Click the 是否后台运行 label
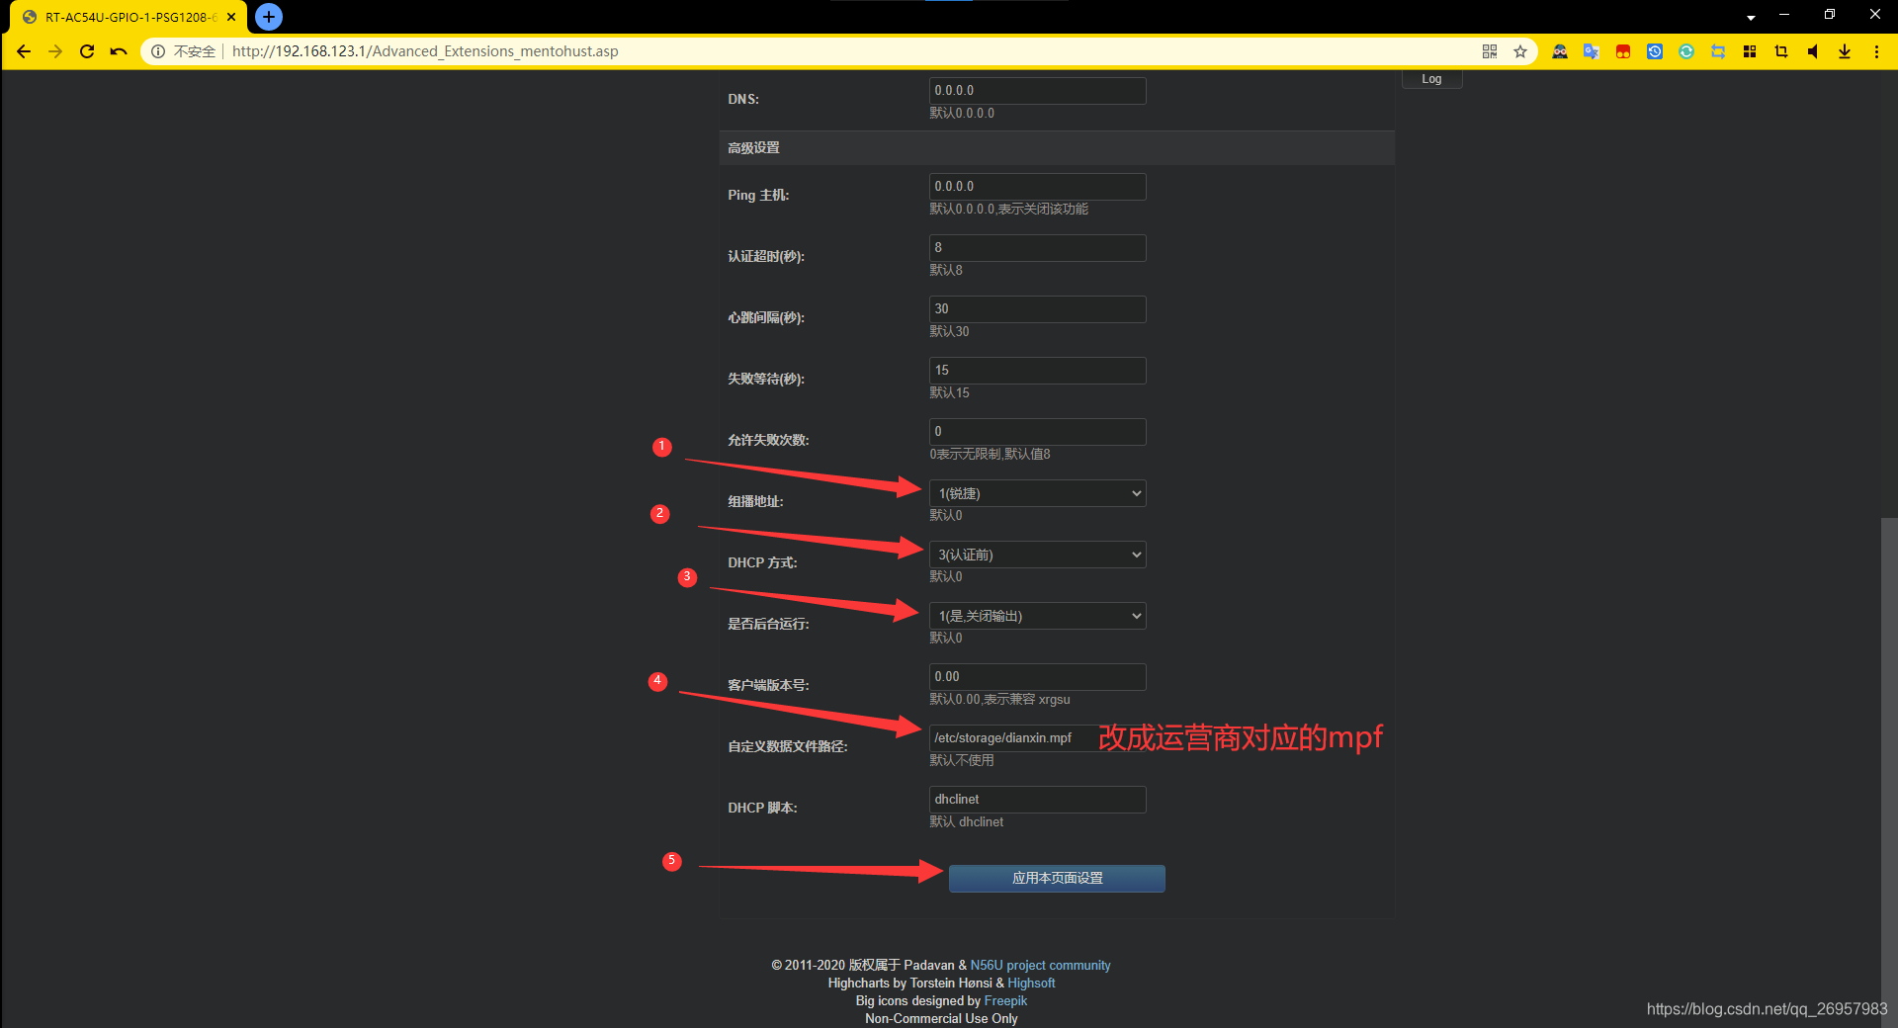This screenshot has height=1028, width=1898. pos(768,624)
